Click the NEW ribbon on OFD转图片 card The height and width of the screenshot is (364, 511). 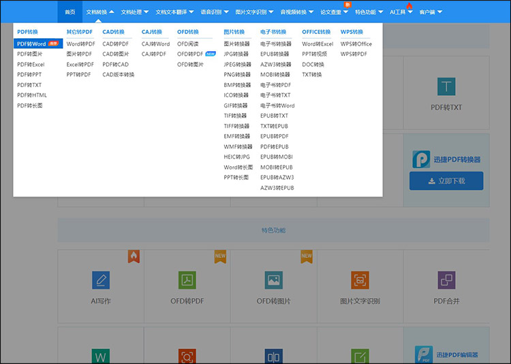click(307, 257)
